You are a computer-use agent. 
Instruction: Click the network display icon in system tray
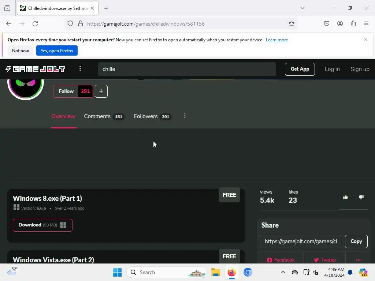[306, 272]
